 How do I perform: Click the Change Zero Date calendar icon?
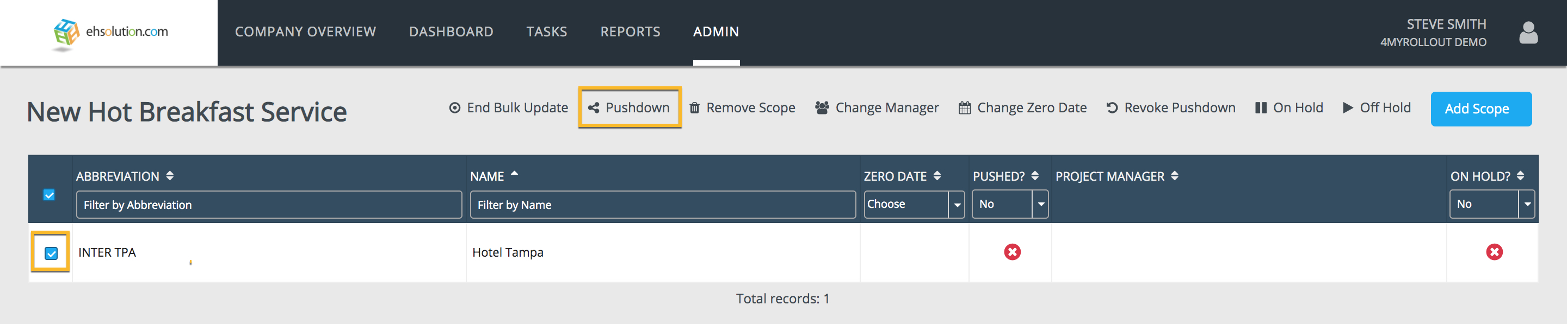click(964, 108)
